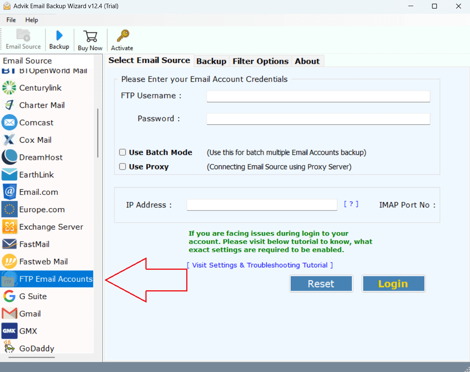
Task: Select "FastMail" text in source list
Action: [34, 244]
